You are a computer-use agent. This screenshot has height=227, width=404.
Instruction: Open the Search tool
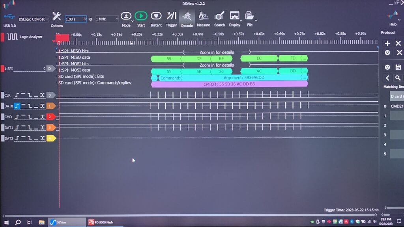[219, 17]
